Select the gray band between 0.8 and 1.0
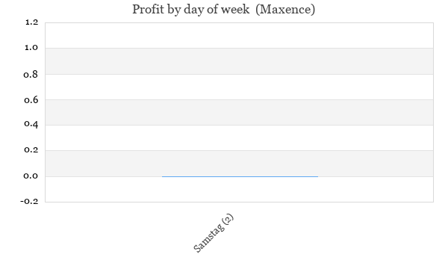448x269 pixels. (240, 61)
